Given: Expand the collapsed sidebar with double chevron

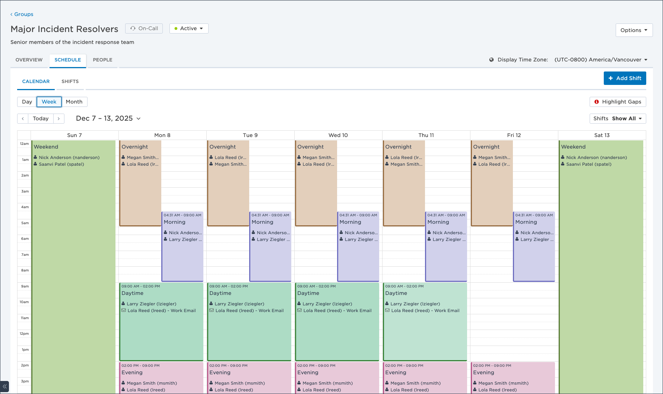Looking at the screenshot, I should point(4,387).
